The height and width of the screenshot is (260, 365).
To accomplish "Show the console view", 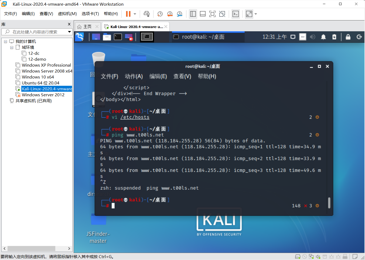I will [236, 14].
